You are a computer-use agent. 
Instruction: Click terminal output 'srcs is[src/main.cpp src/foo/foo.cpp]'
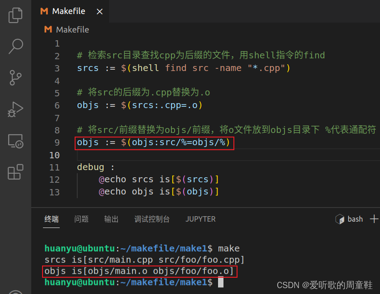(144, 260)
